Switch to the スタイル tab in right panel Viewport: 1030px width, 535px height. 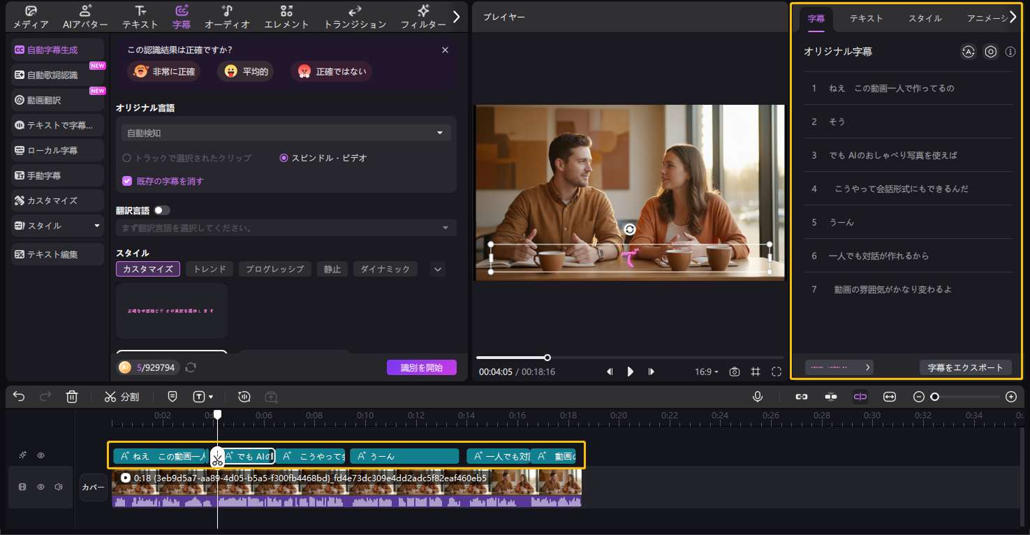[x=925, y=19]
